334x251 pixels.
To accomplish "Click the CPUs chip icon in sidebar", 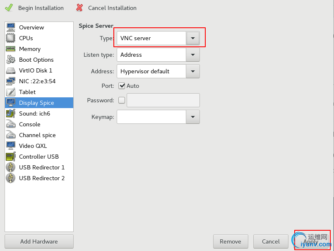I will tap(11, 38).
